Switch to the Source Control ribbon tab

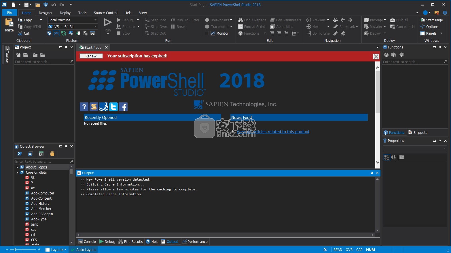pos(105,13)
